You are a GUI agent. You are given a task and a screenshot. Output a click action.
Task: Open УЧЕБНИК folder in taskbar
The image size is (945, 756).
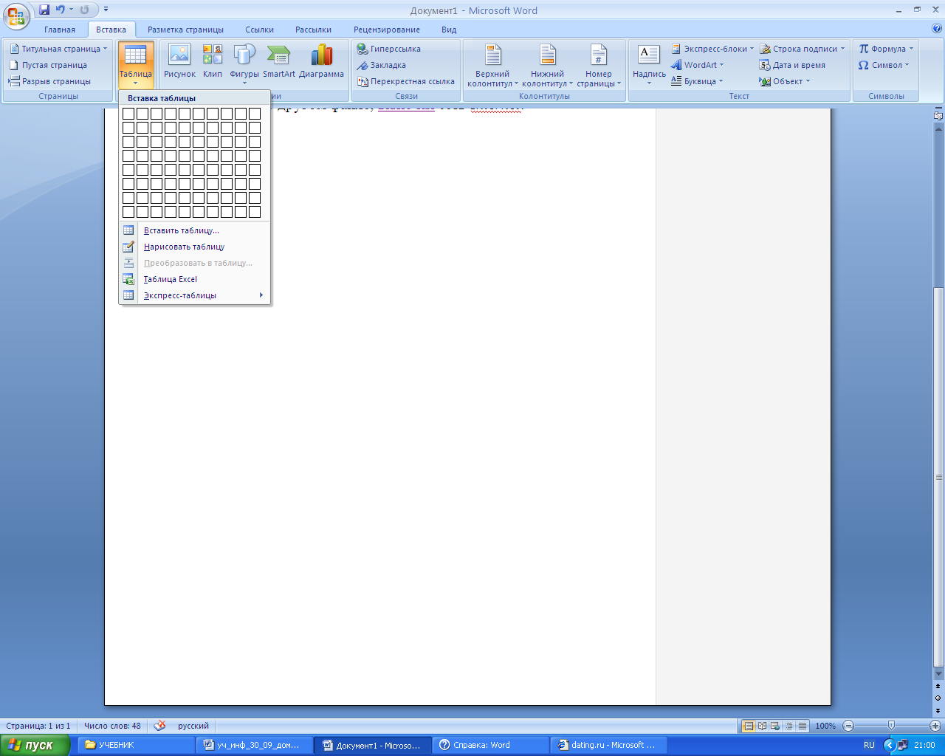pos(137,745)
